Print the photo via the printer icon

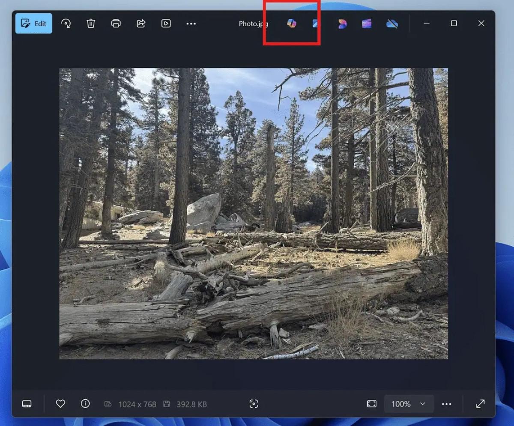pyautogui.click(x=116, y=24)
